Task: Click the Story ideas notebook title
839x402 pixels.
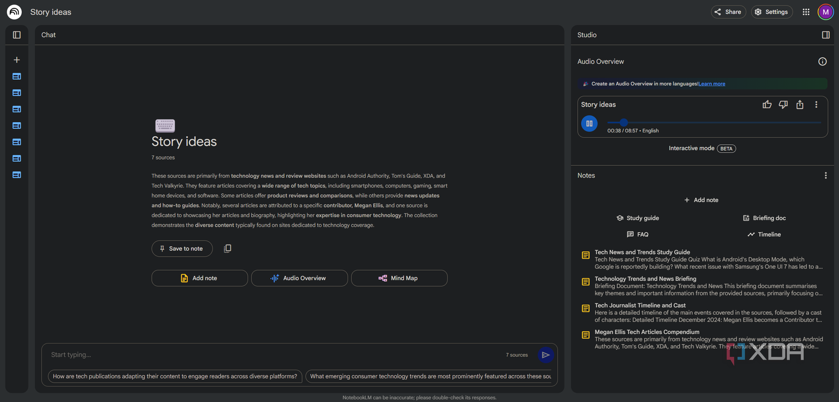Action: 51,12
